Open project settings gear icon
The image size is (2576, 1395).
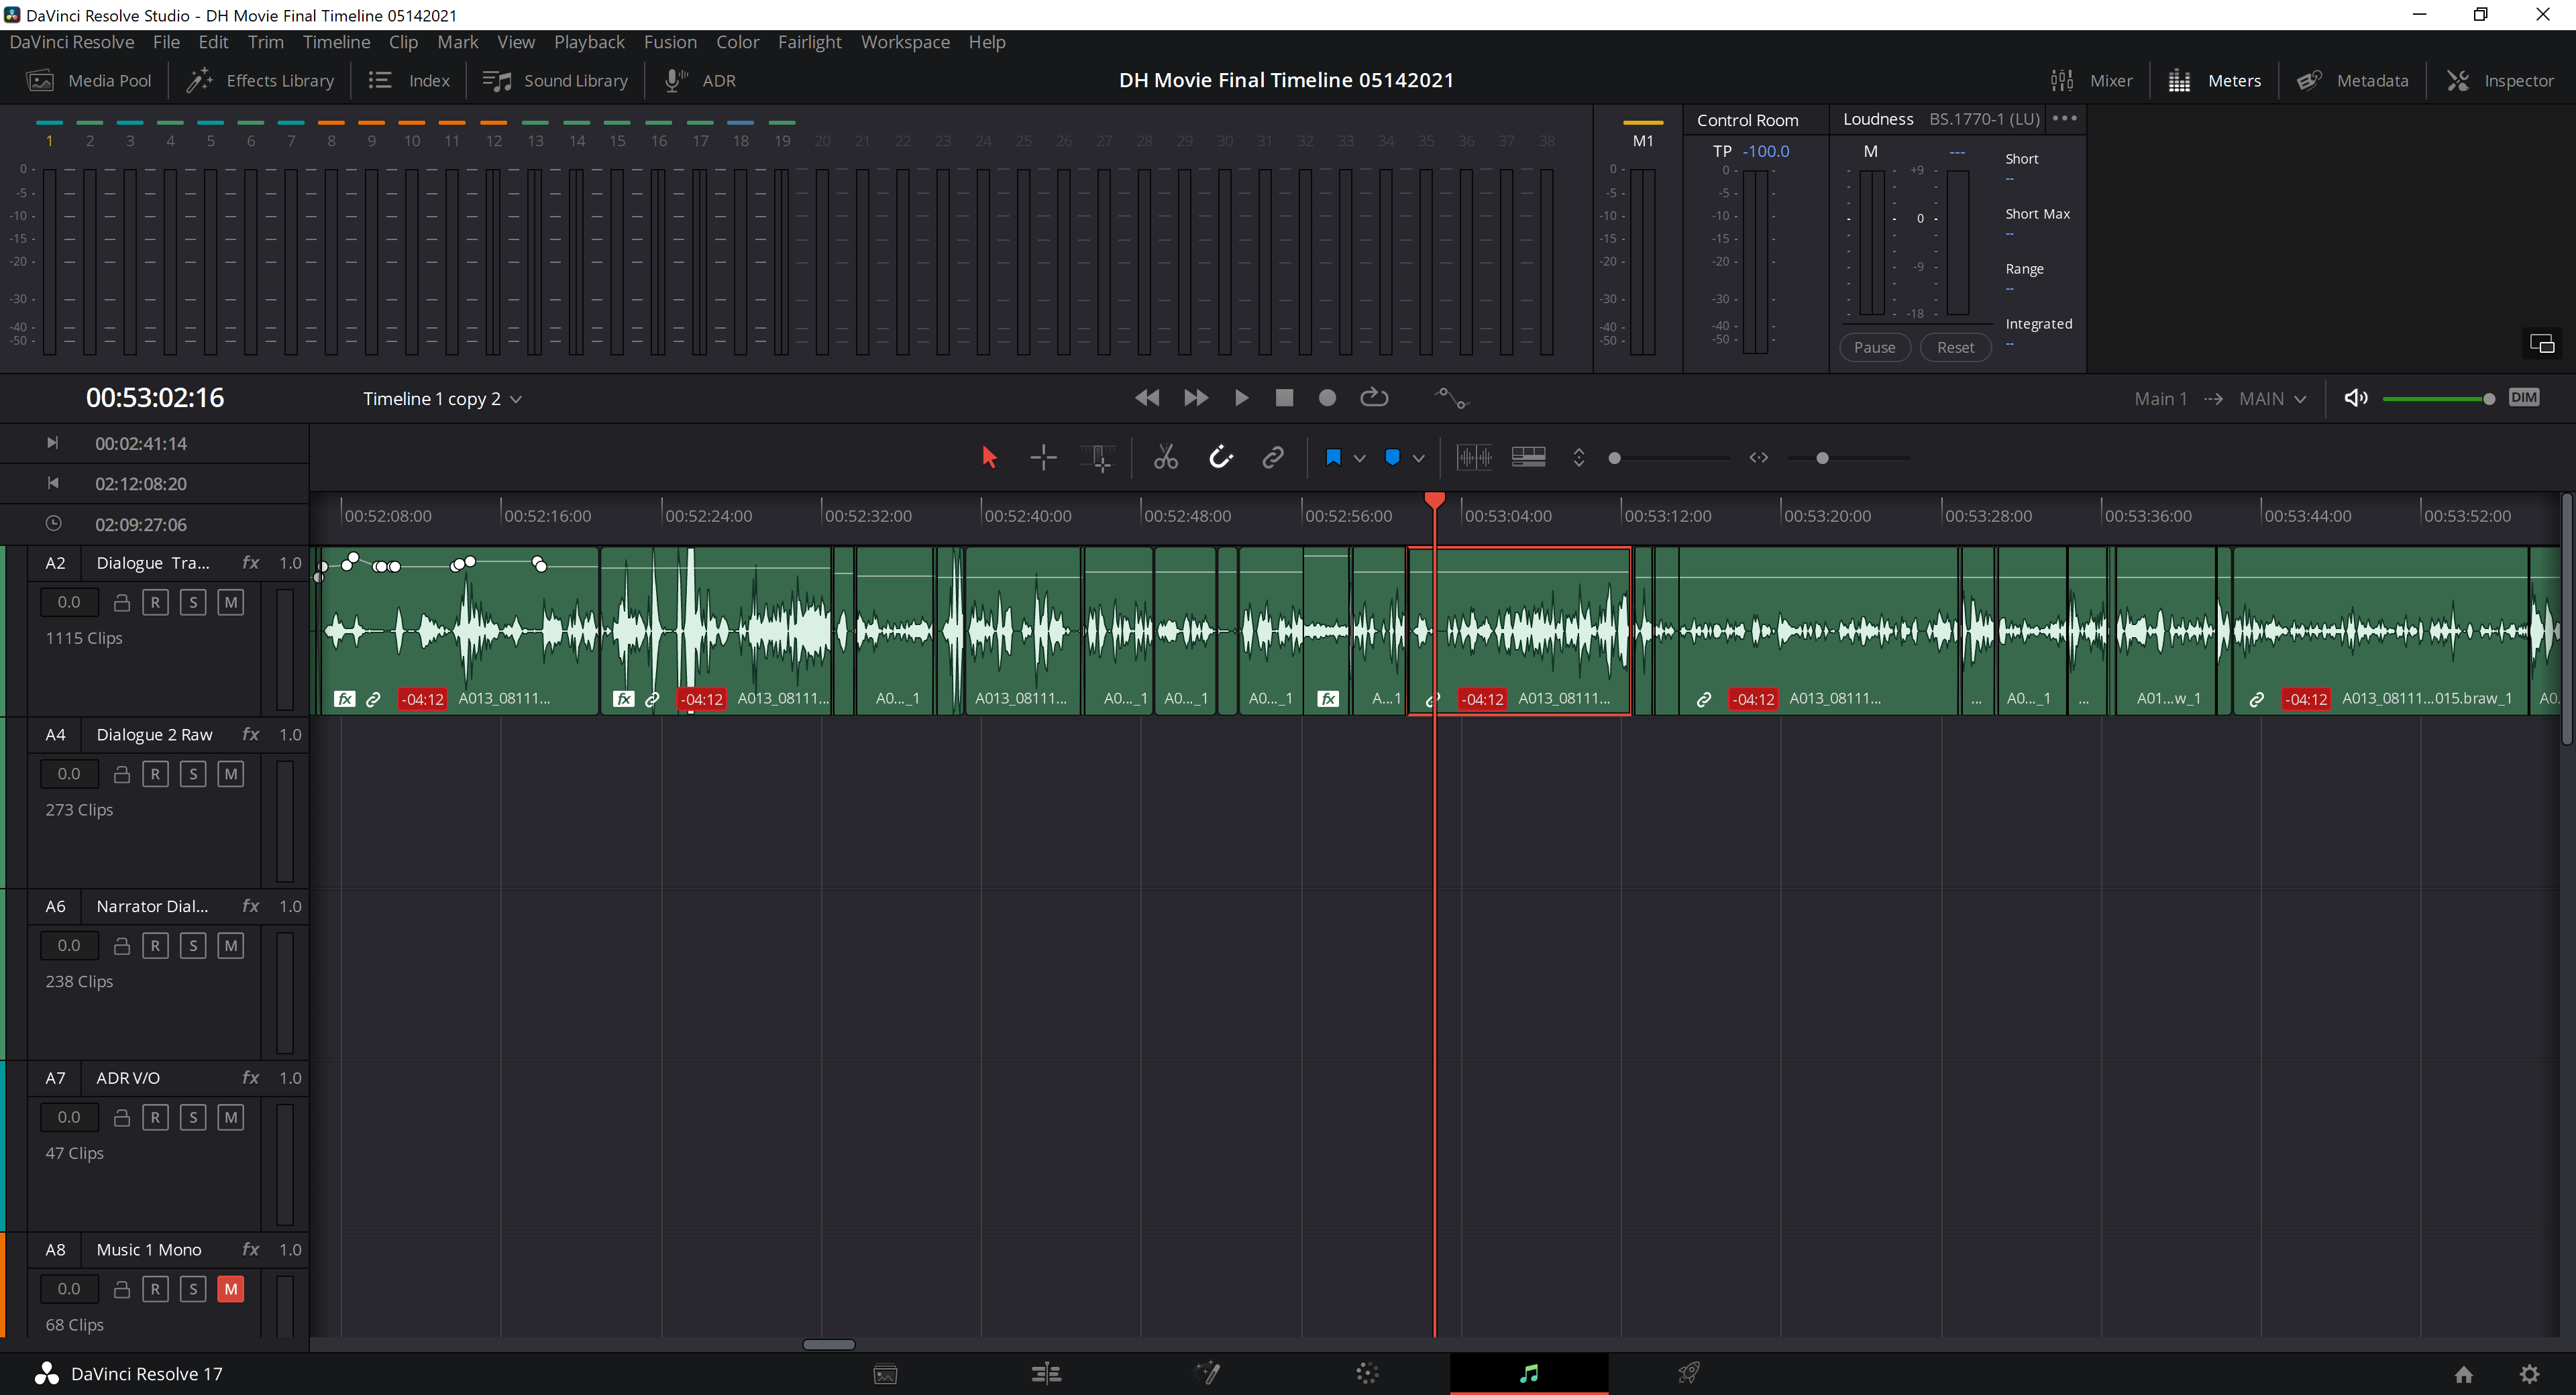click(x=2529, y=1374)
